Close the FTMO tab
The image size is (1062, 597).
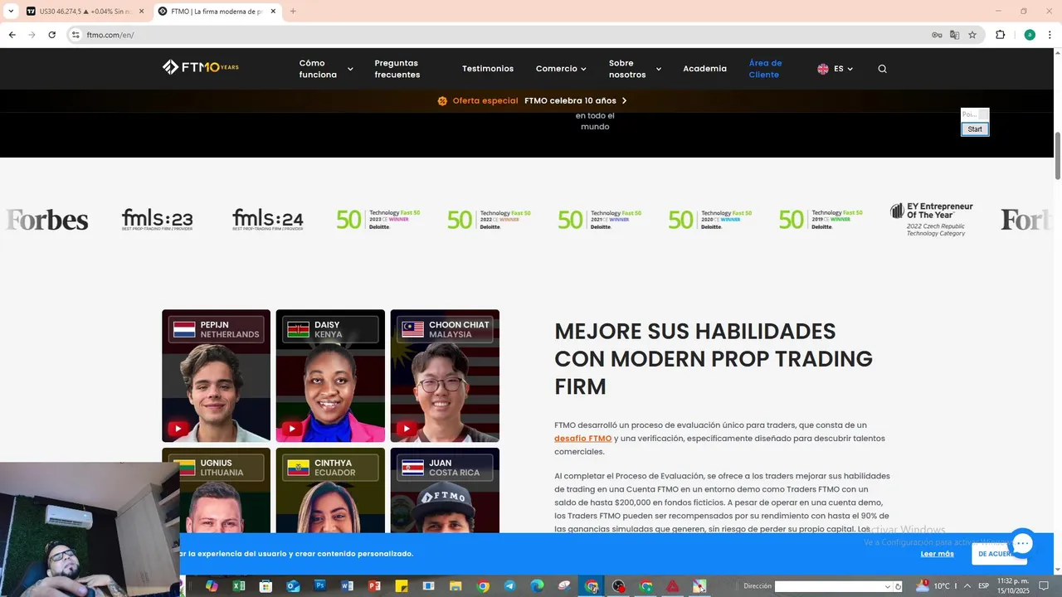(x=273, y=12)
